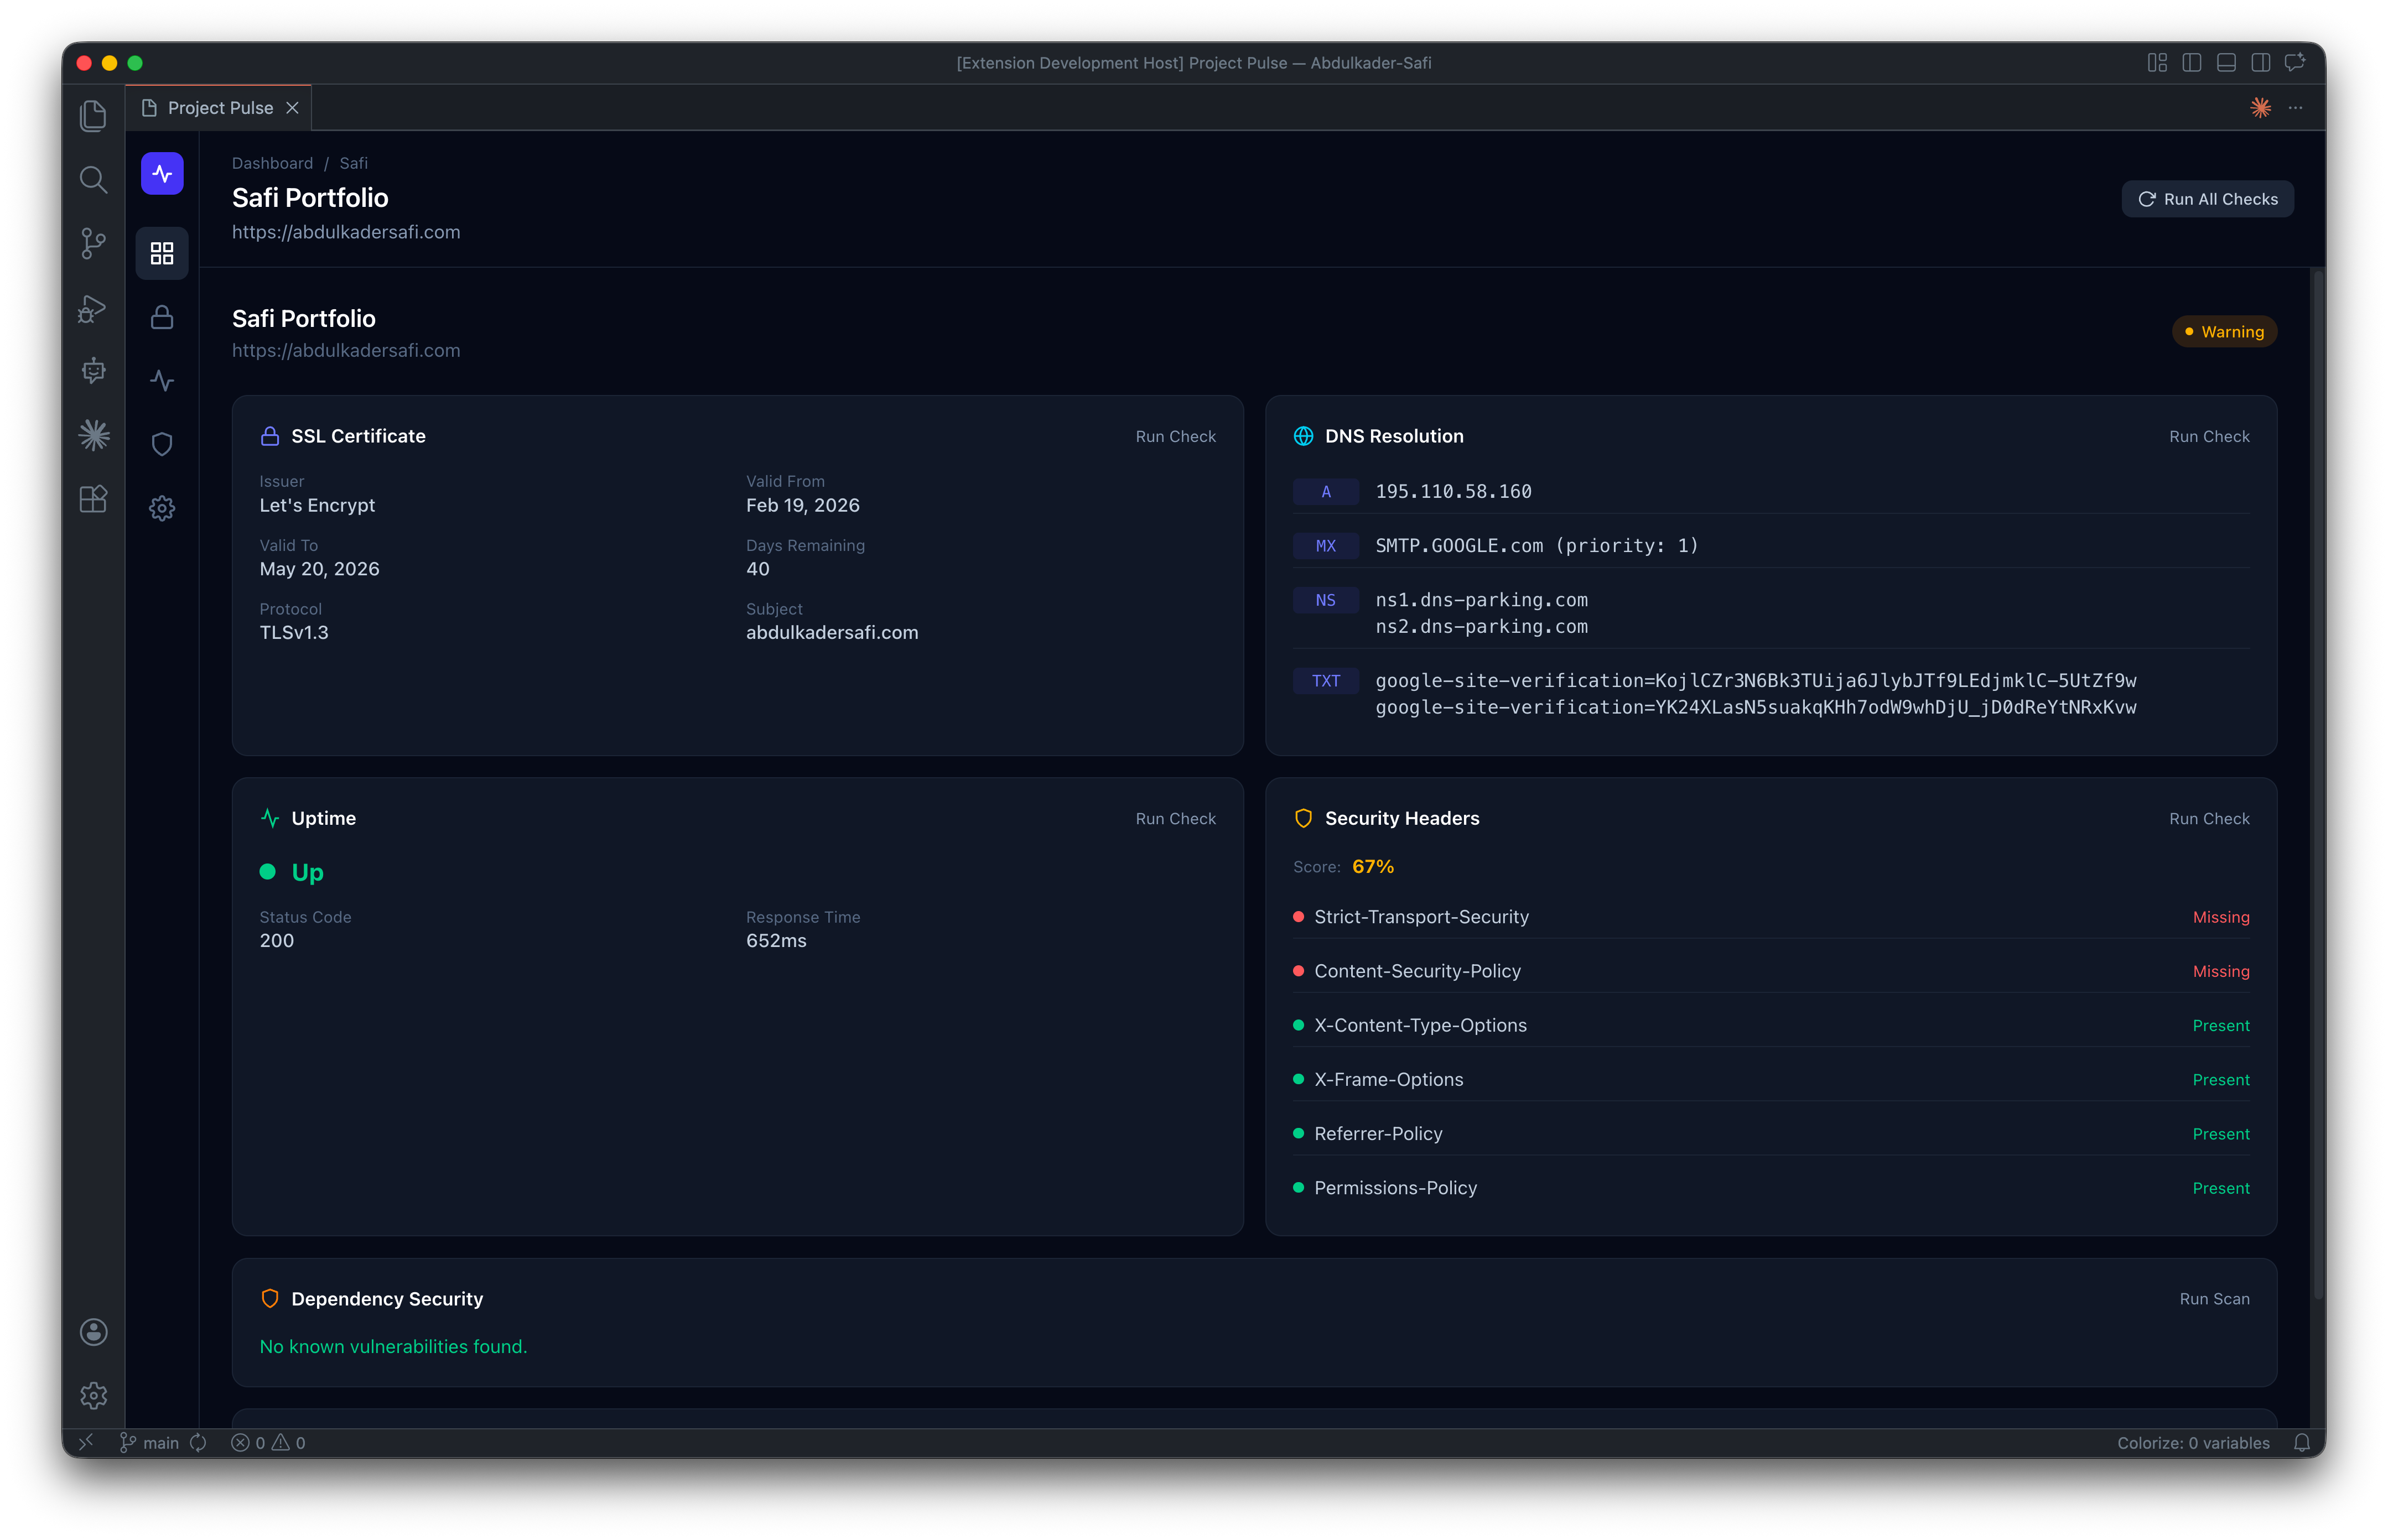Open the SSL lock section in the Pulse sidebar
2388x1540 pixels.
click(x=161, y=317)
